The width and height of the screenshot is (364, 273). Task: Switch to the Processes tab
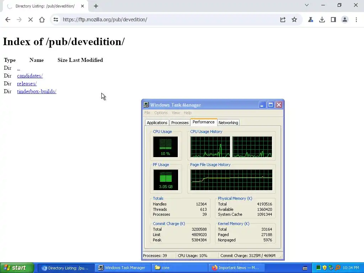point(180,123)
